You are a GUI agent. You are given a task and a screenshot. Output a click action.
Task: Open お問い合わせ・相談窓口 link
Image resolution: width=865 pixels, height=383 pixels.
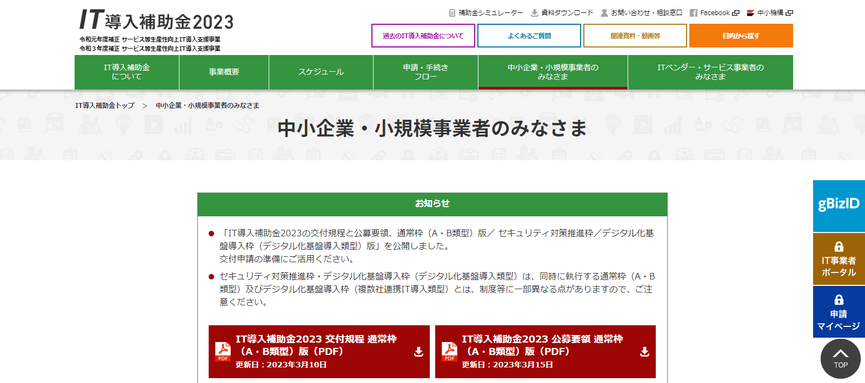pyautogui.click(x=647, y=13)
